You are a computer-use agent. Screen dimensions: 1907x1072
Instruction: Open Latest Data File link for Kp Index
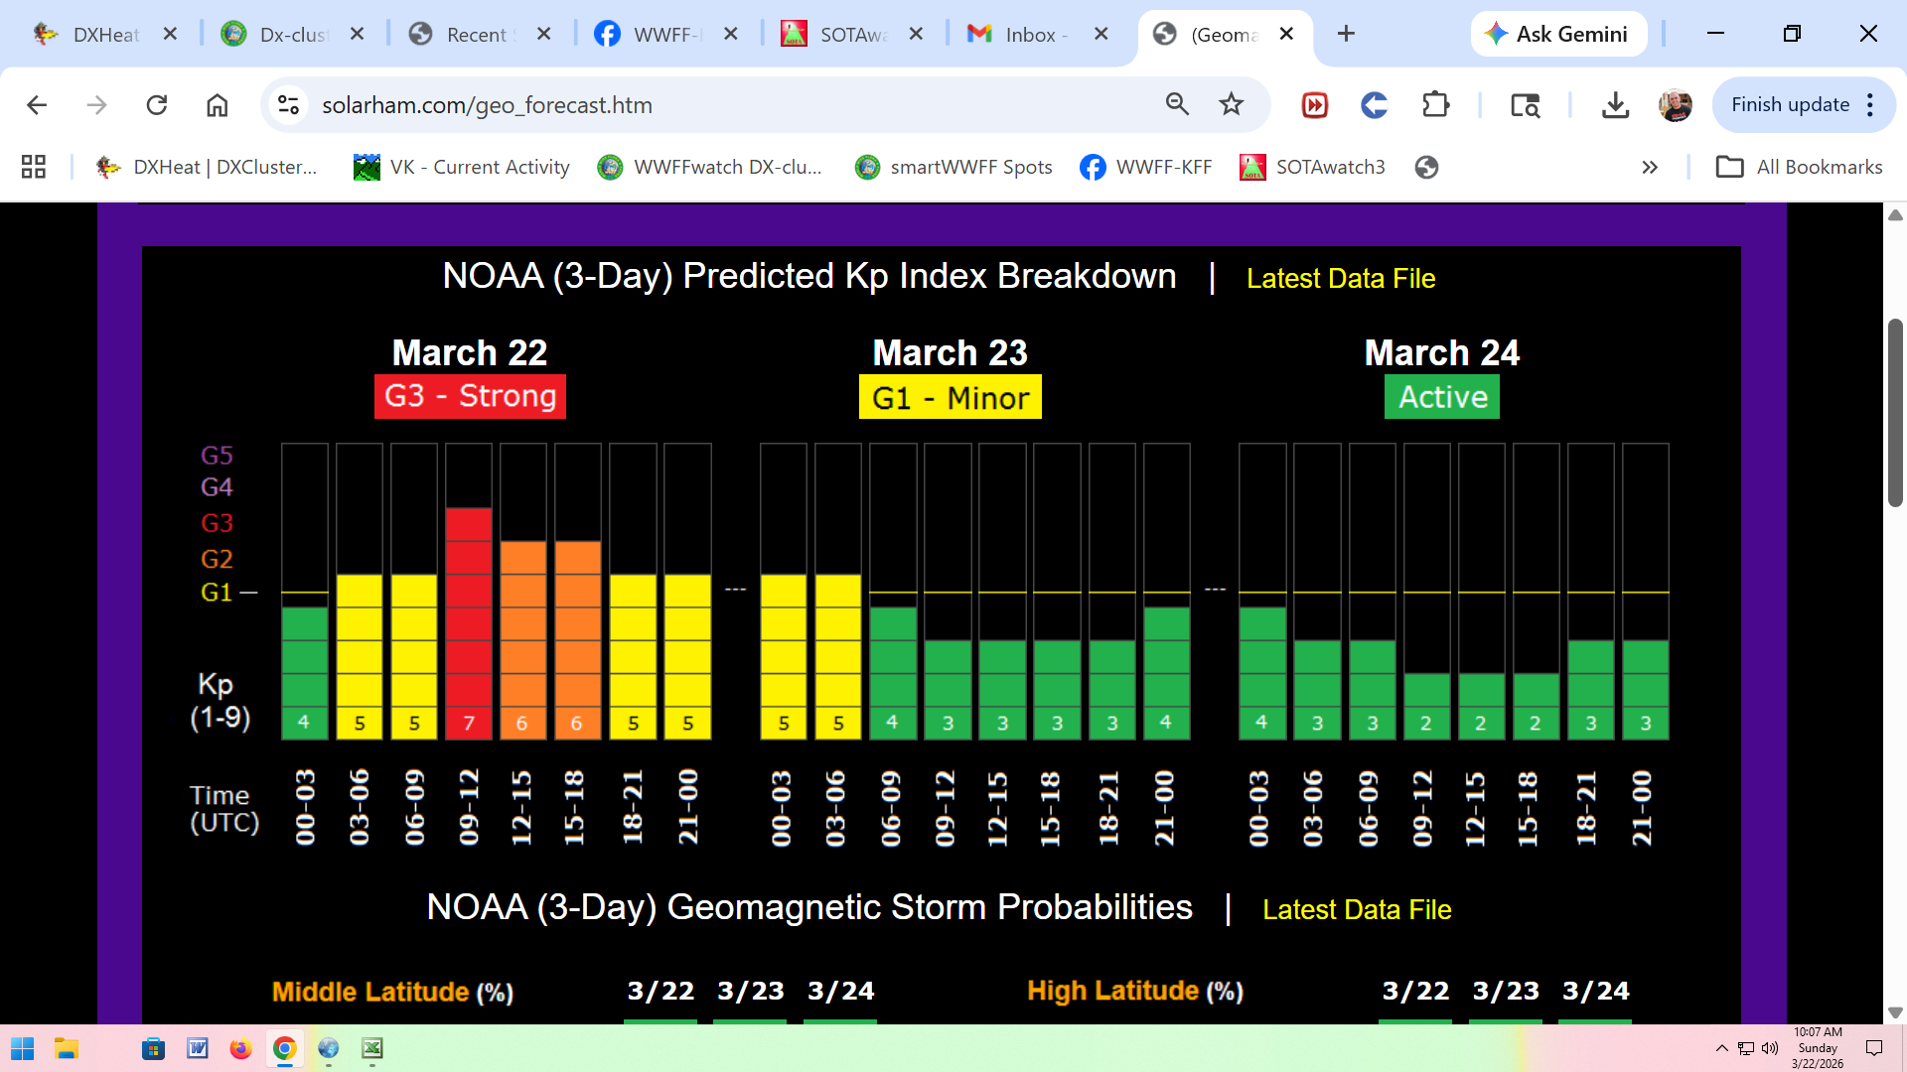(1340, 279)
